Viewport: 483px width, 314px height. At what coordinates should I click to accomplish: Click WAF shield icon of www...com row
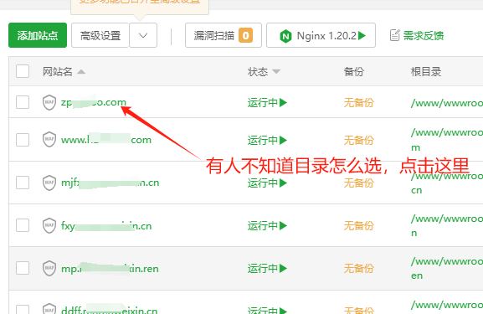49,140
